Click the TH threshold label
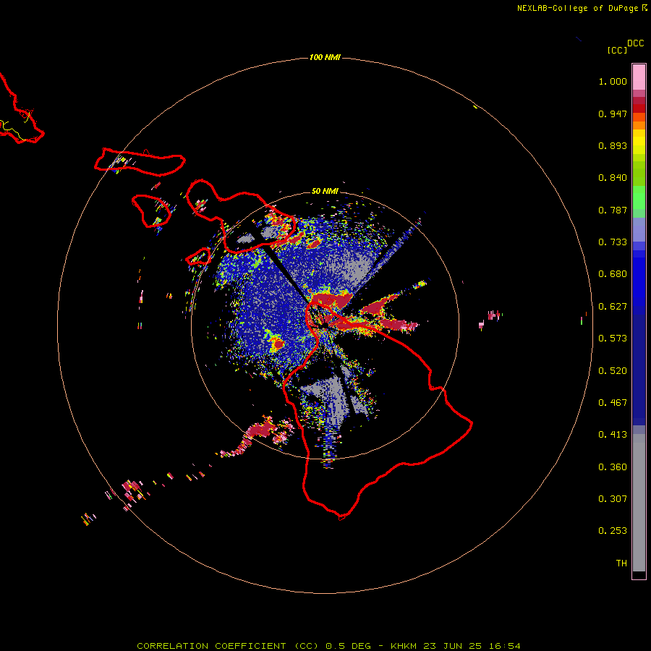 coord(621,563)
